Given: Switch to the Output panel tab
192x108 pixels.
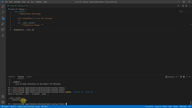Looking at the screenshot, I should [29, 77].
